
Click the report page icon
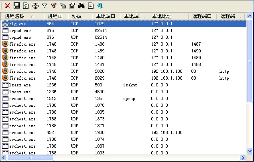[91, 6]
